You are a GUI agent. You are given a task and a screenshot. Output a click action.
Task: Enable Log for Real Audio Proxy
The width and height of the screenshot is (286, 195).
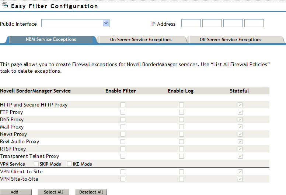(x=181, y=142)
